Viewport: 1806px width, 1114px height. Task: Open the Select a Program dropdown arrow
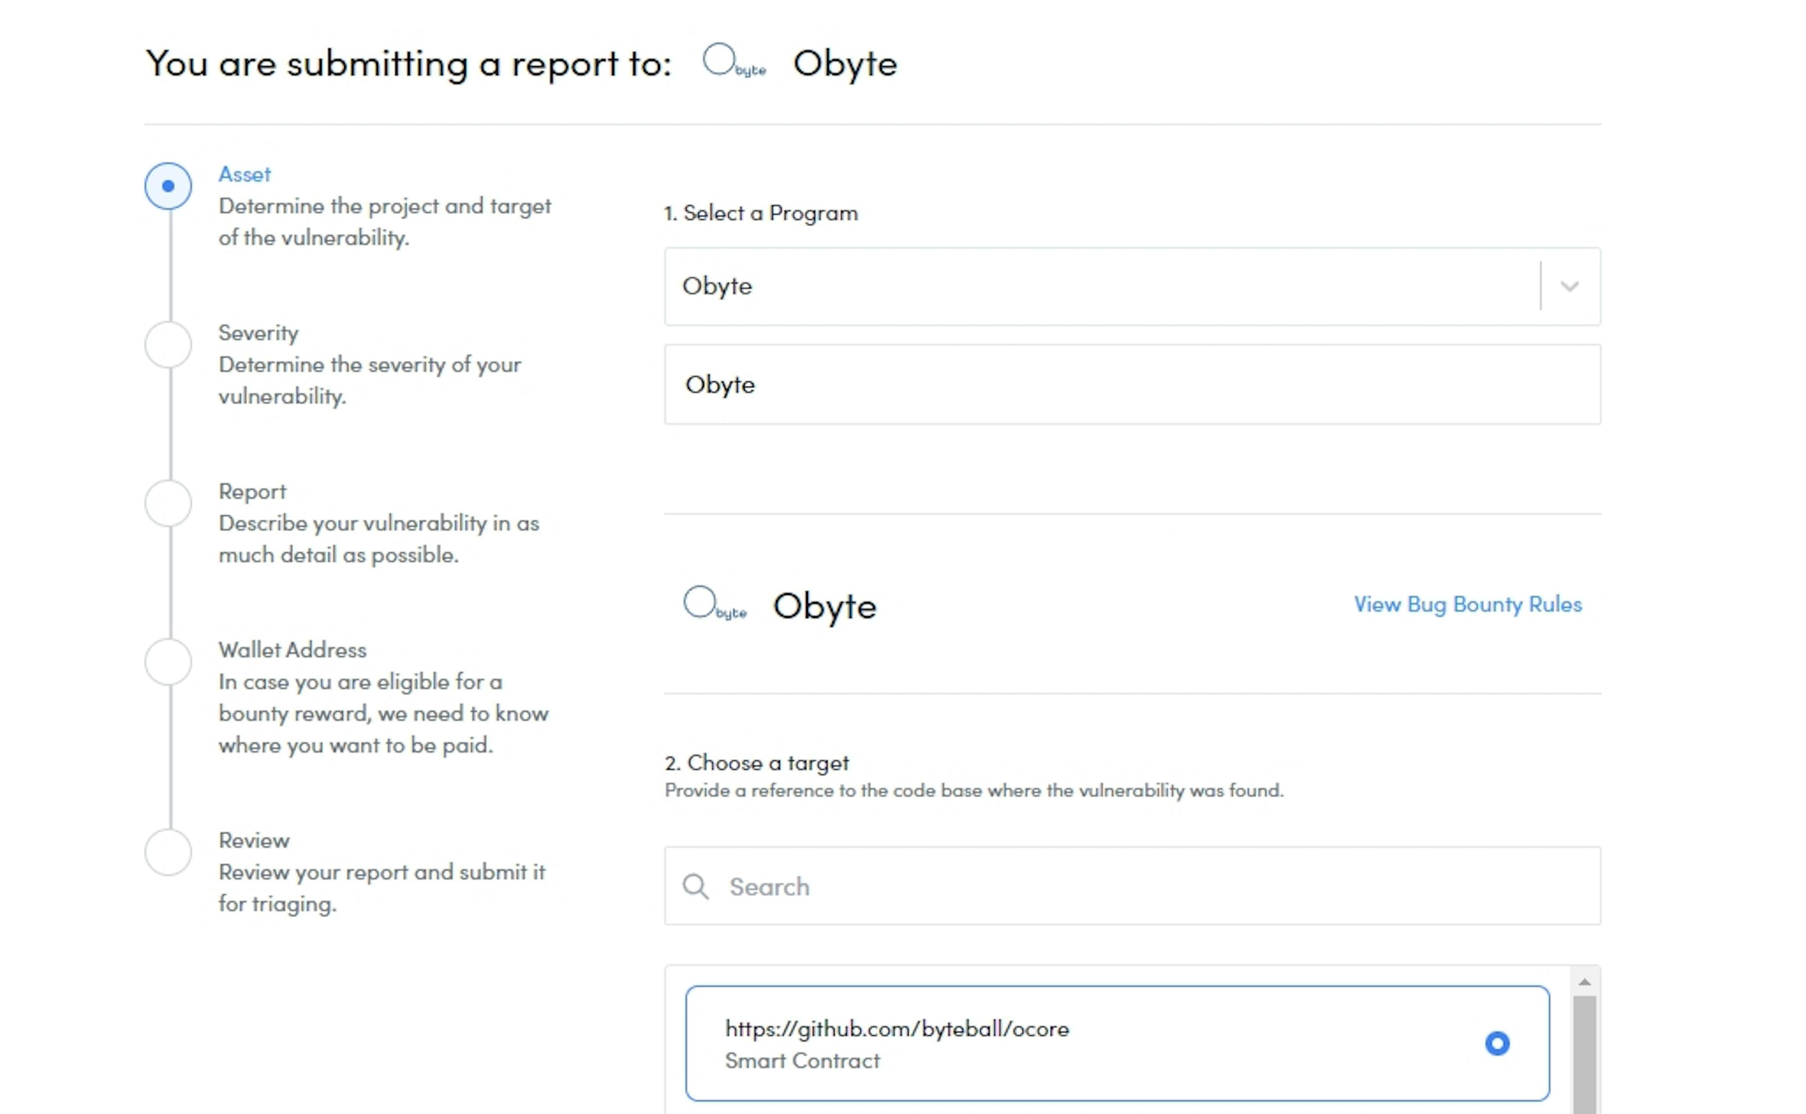pos(1569,286)
